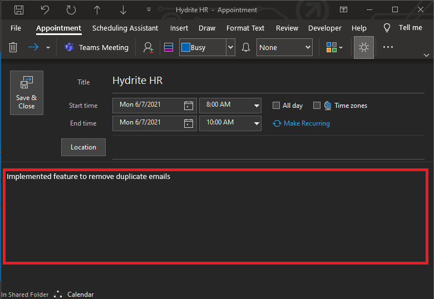Forward the appointment with arrow icon
Image resolution: width=434 pixels, height=299 pixels.
33,47
